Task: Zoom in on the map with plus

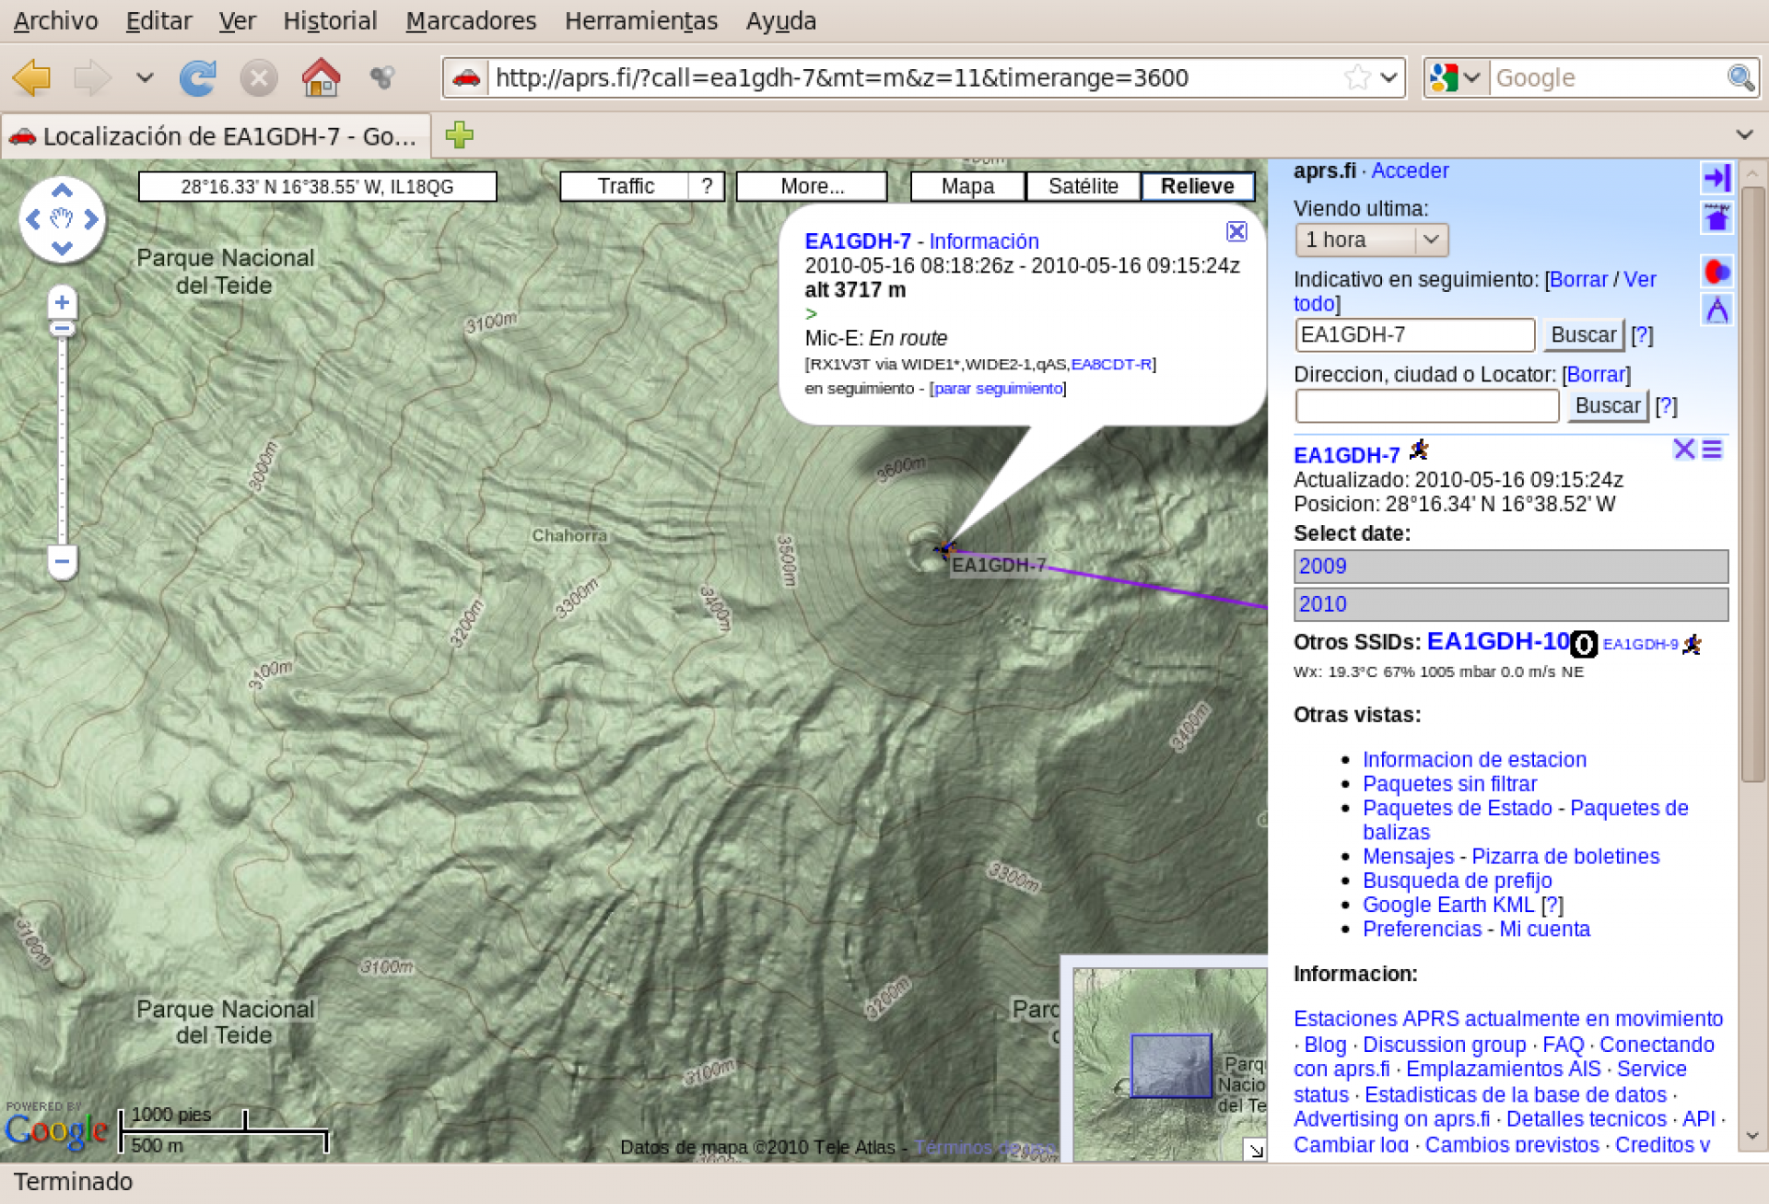Action: [62, 302]
